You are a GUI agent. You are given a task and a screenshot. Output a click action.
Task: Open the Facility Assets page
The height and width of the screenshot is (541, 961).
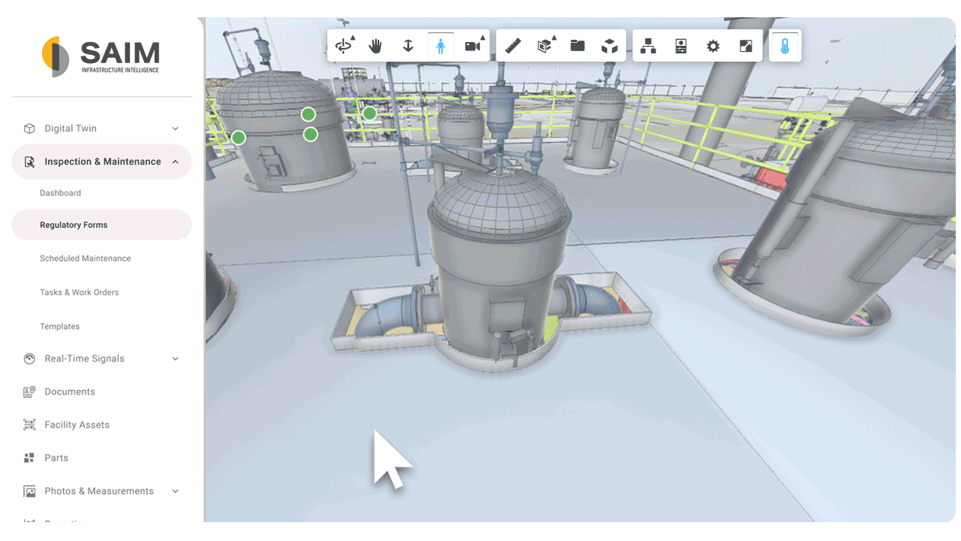coord(77,425)
